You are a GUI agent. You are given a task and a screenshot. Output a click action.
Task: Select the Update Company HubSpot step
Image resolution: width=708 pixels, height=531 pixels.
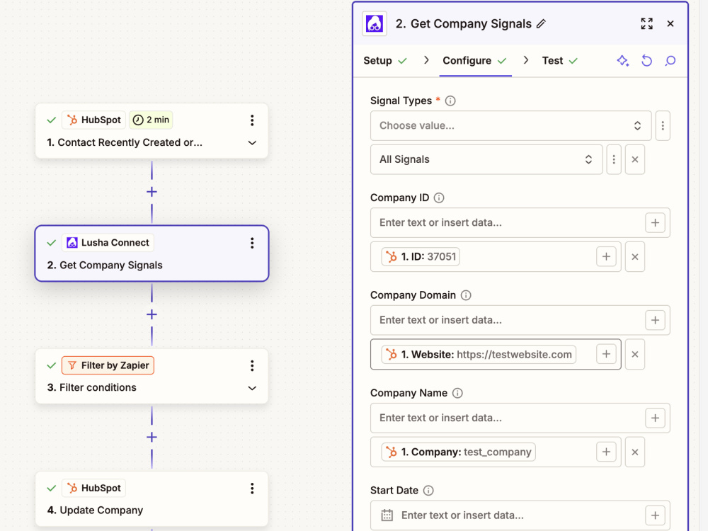pyautogui.click(x=152, y=499)
